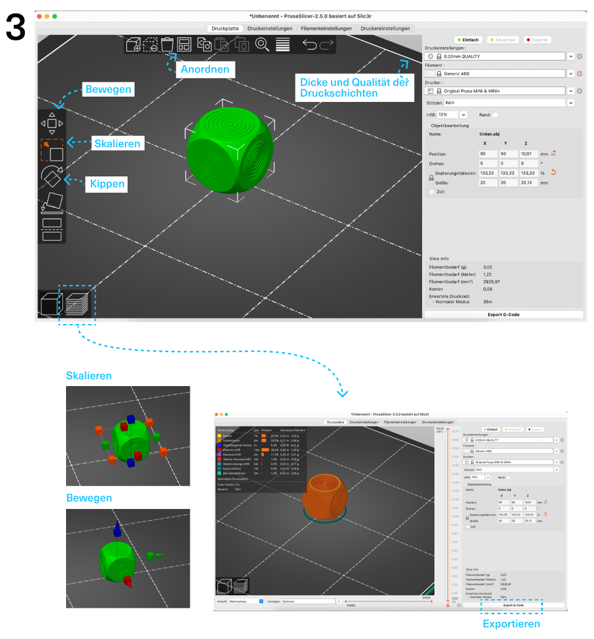The width and height of the screenshot is (594, 639).
Task: Switch to sliced layers preview in upper window
Action: pos(77,304)
